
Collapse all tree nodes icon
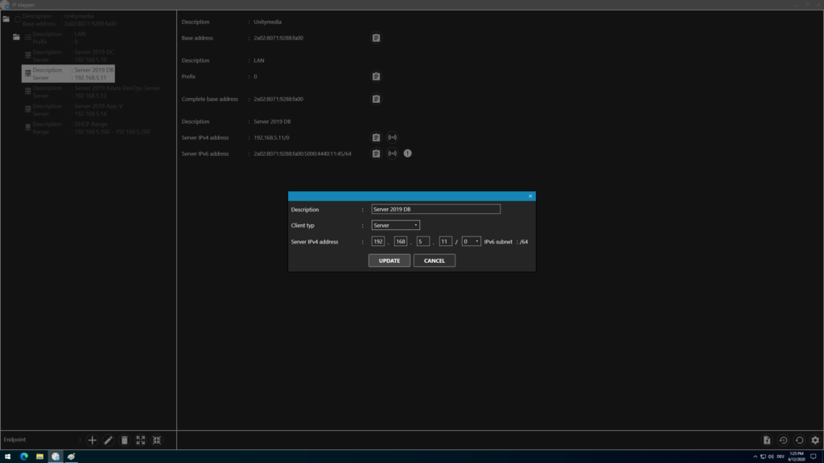pyautogui.click(x=157, y=440)
